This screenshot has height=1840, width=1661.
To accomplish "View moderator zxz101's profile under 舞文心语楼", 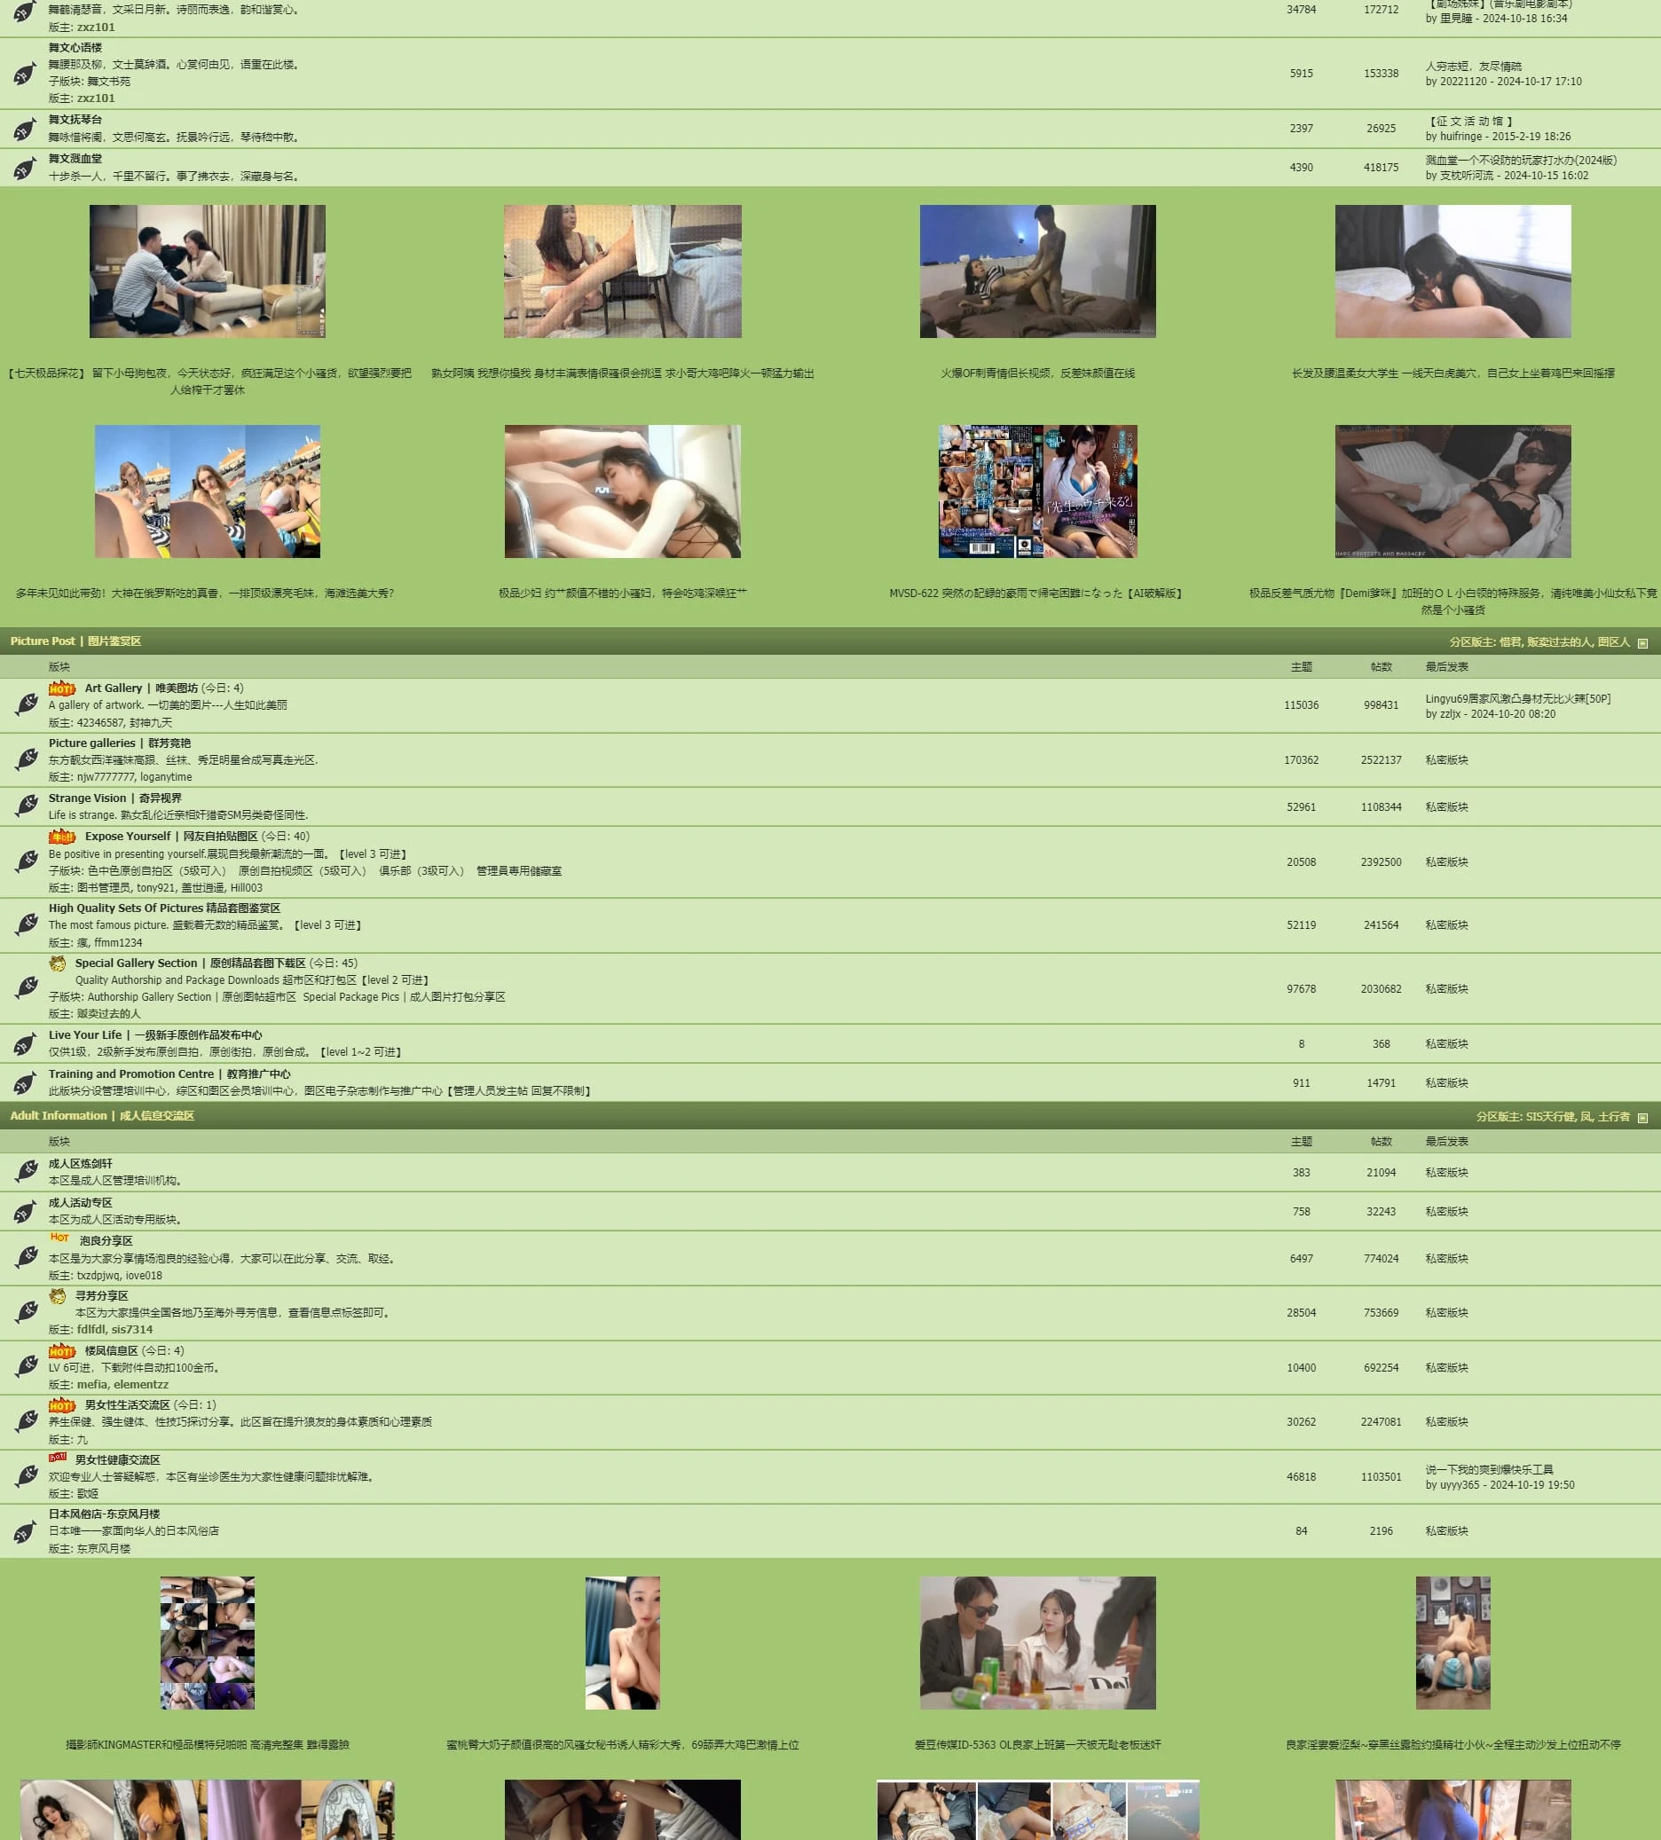I will (x=96, y=98).
